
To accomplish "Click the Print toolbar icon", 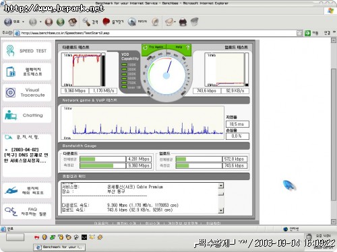I will (x=183, y=22).
